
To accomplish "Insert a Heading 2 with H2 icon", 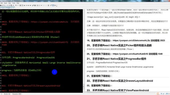I will [x=31, y=5].
